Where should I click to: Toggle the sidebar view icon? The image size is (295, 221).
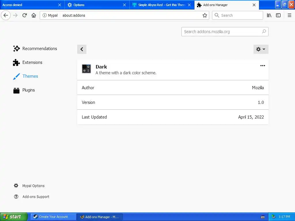[x=278, y=16]
